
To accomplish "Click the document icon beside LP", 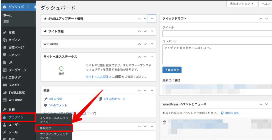I will tap(5, 63).
